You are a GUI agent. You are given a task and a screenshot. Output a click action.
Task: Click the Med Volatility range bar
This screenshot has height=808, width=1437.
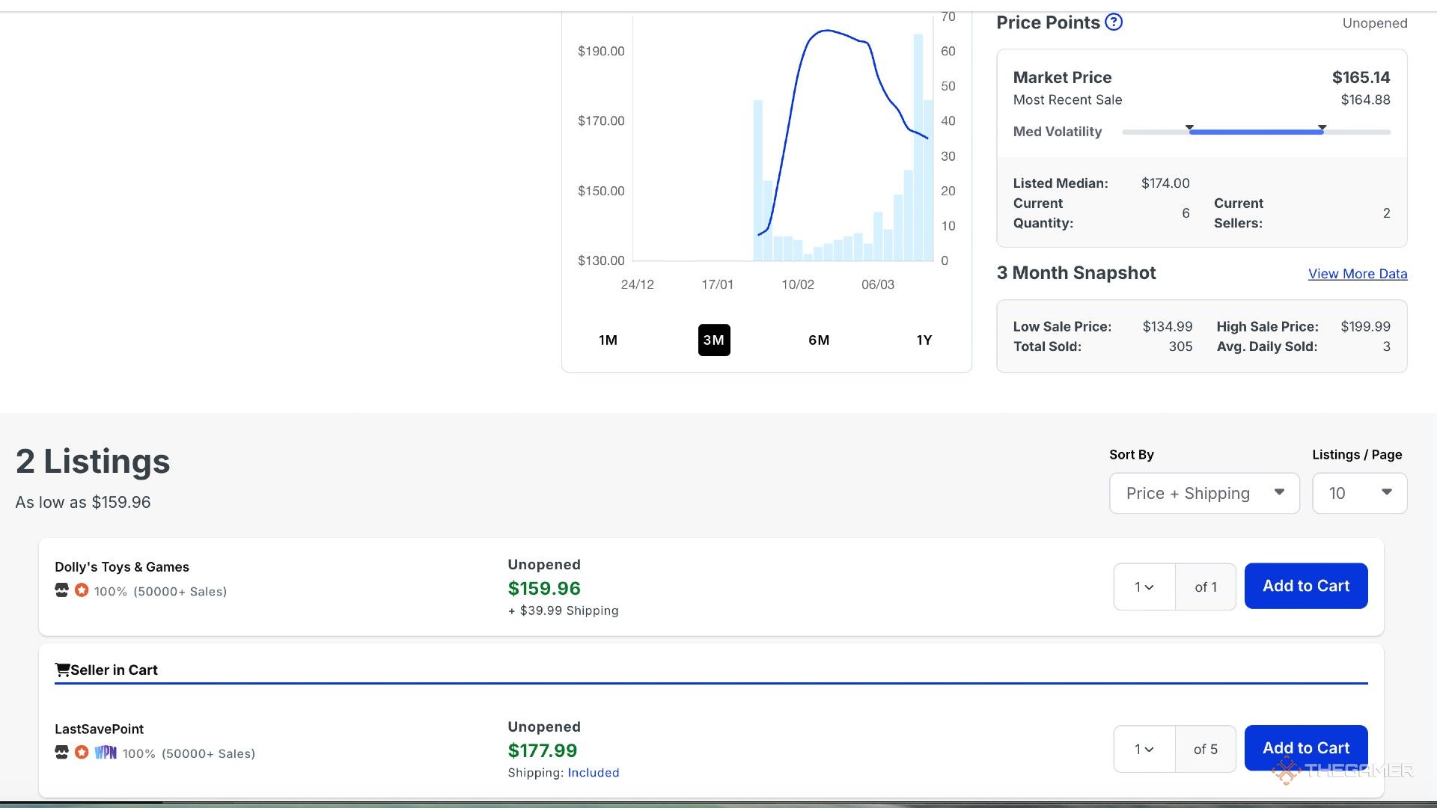pos(1256,132)
